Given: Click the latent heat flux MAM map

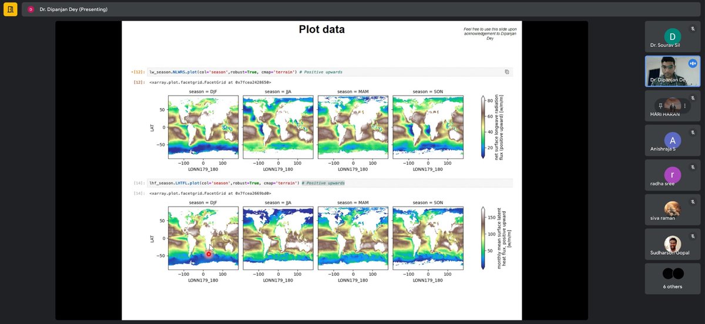Looking at the screenshot, I should coord(352,238).
